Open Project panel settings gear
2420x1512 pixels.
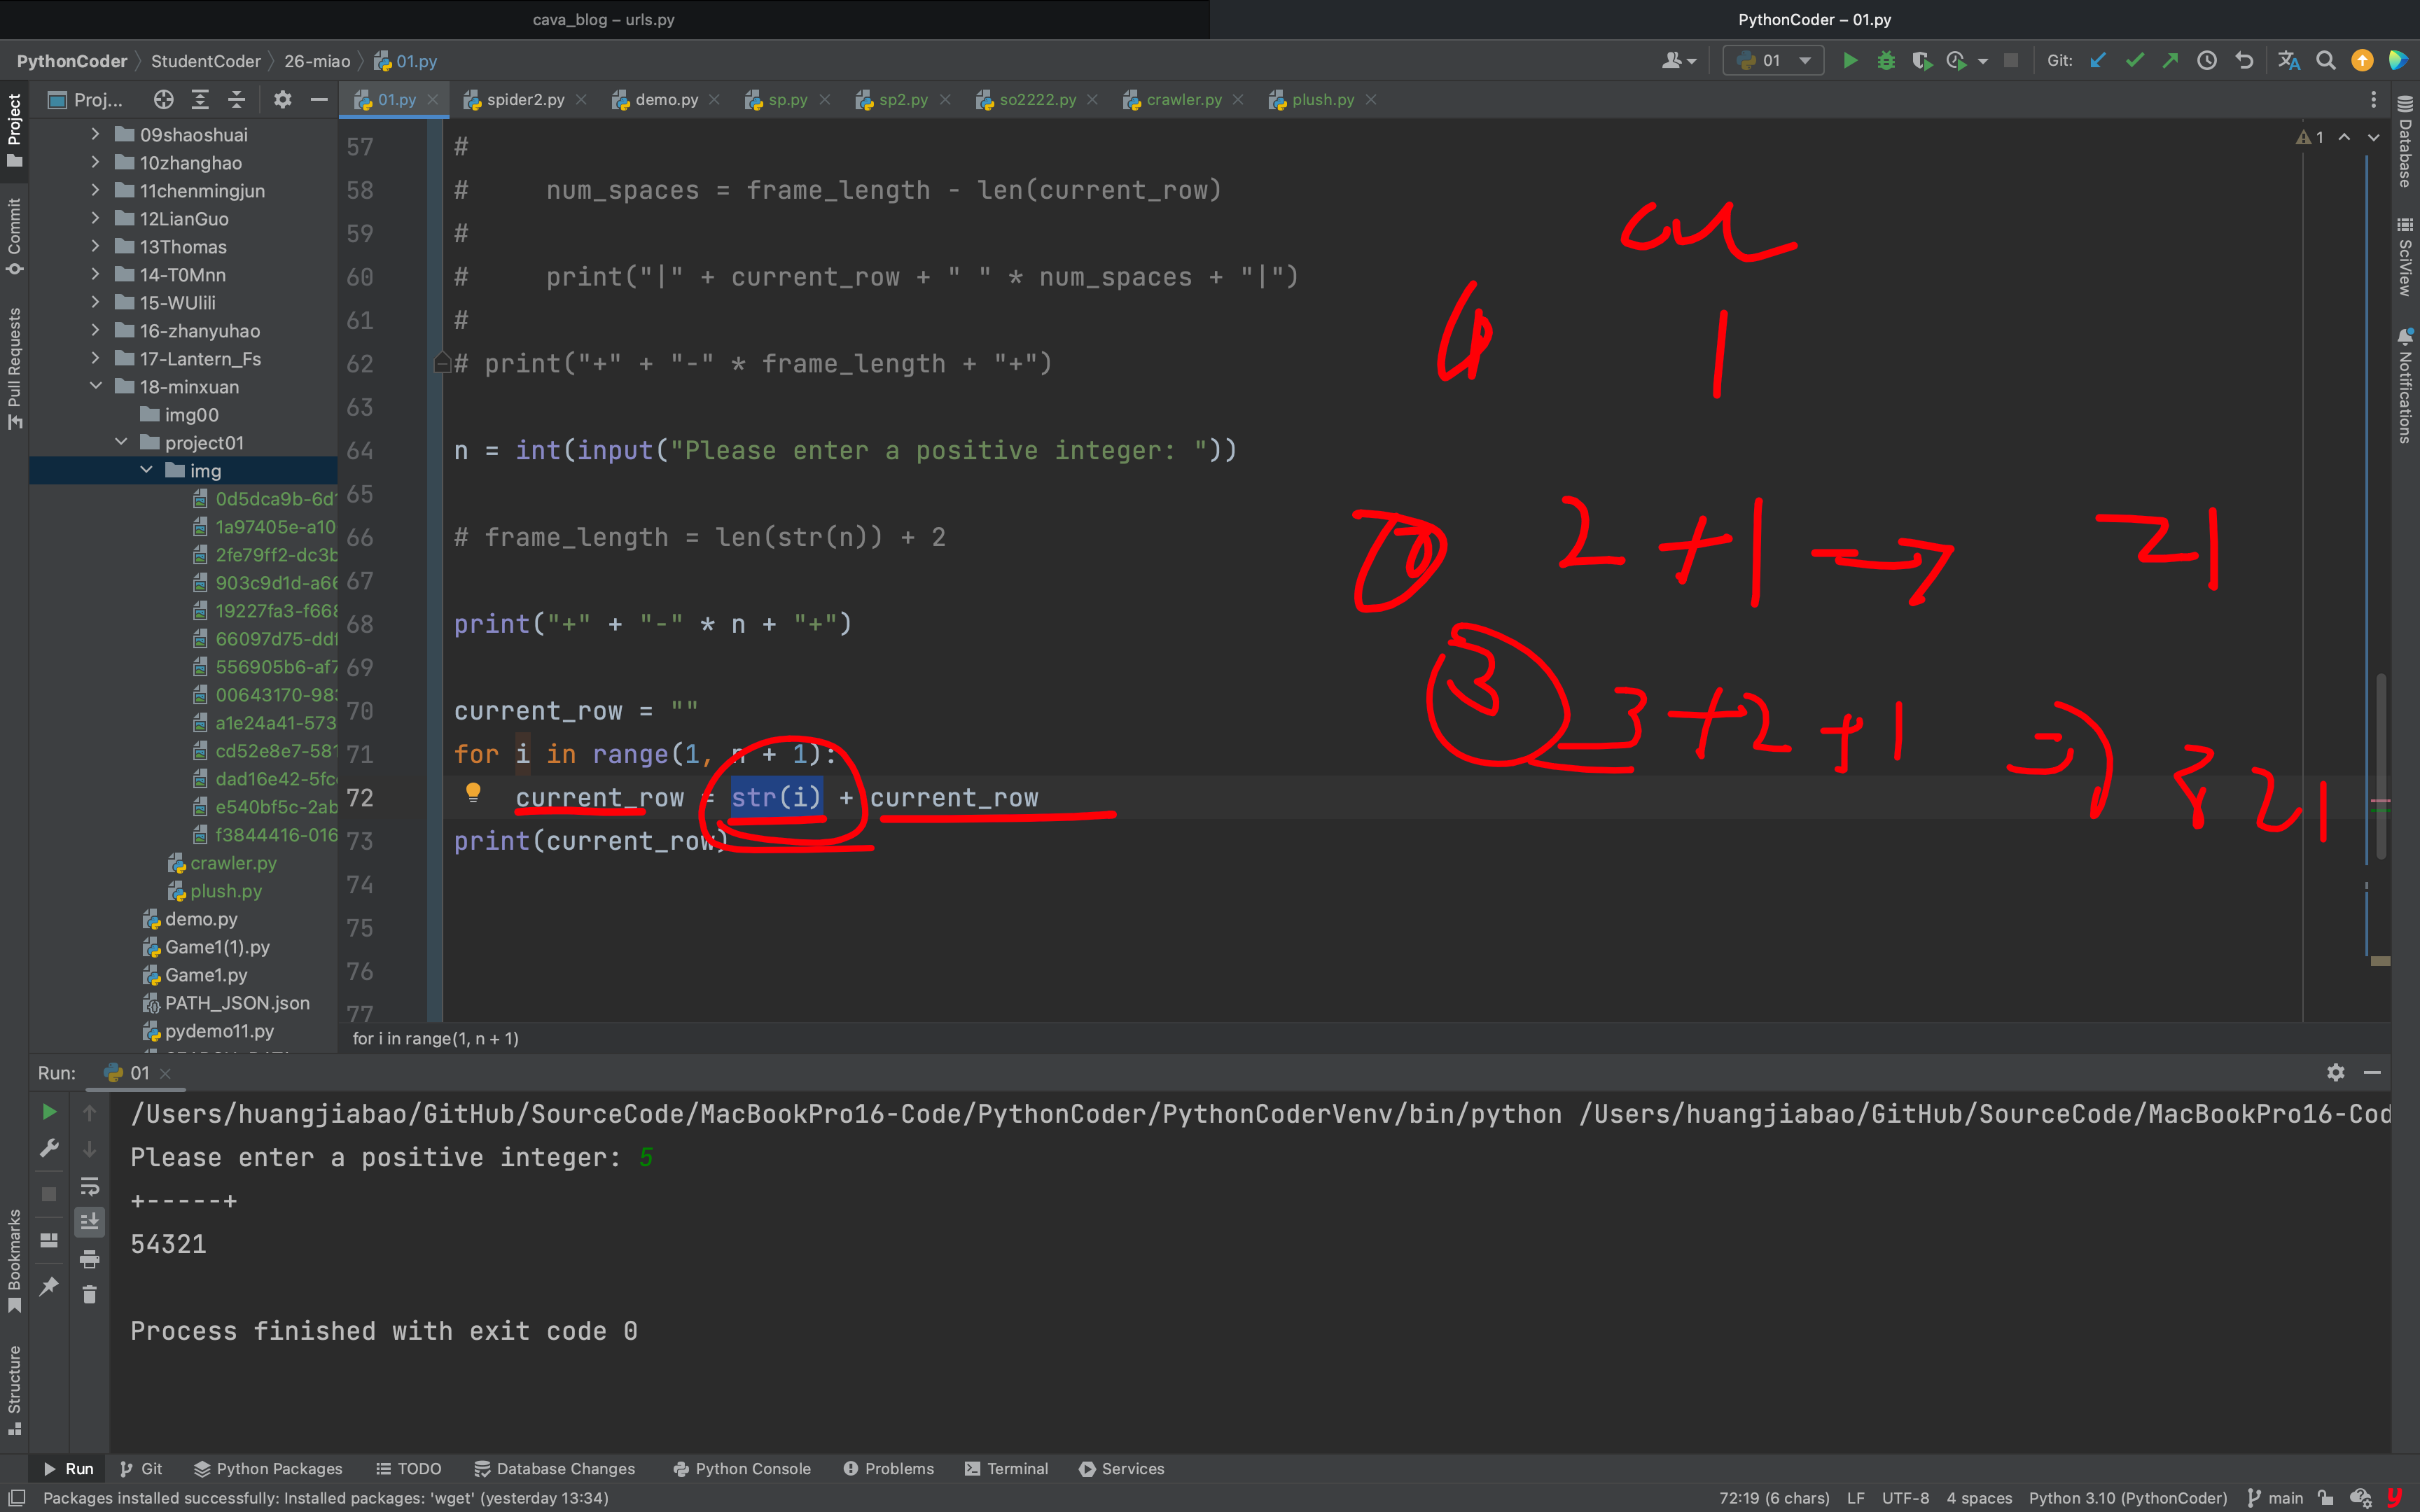point(283,99)
